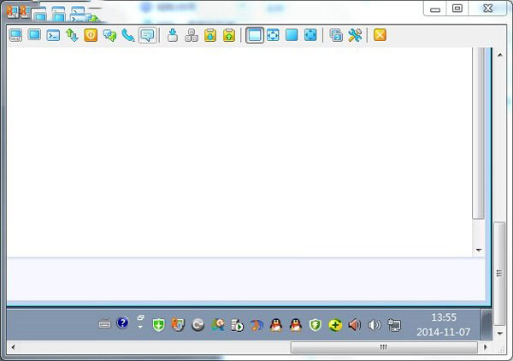The width and height of the screenshot is (513, 361).
Task: Click the green circle plus tray icon
Action: [x=335, y=325]
